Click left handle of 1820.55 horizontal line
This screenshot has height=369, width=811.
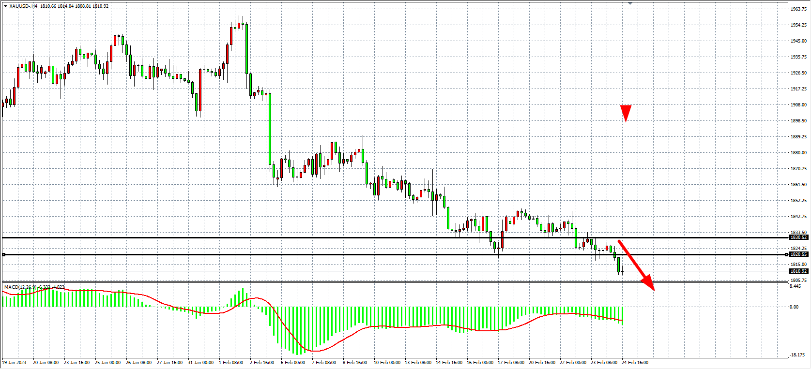point(4,254)
